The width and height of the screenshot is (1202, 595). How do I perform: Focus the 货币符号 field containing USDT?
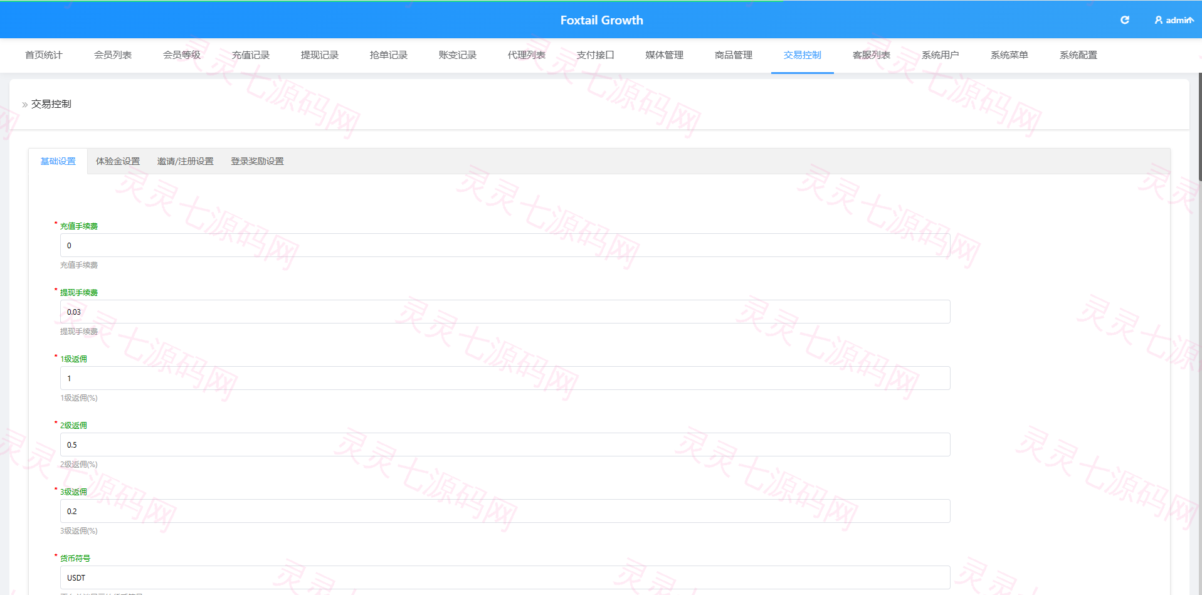pyautogui.click(x=505, y=577)
